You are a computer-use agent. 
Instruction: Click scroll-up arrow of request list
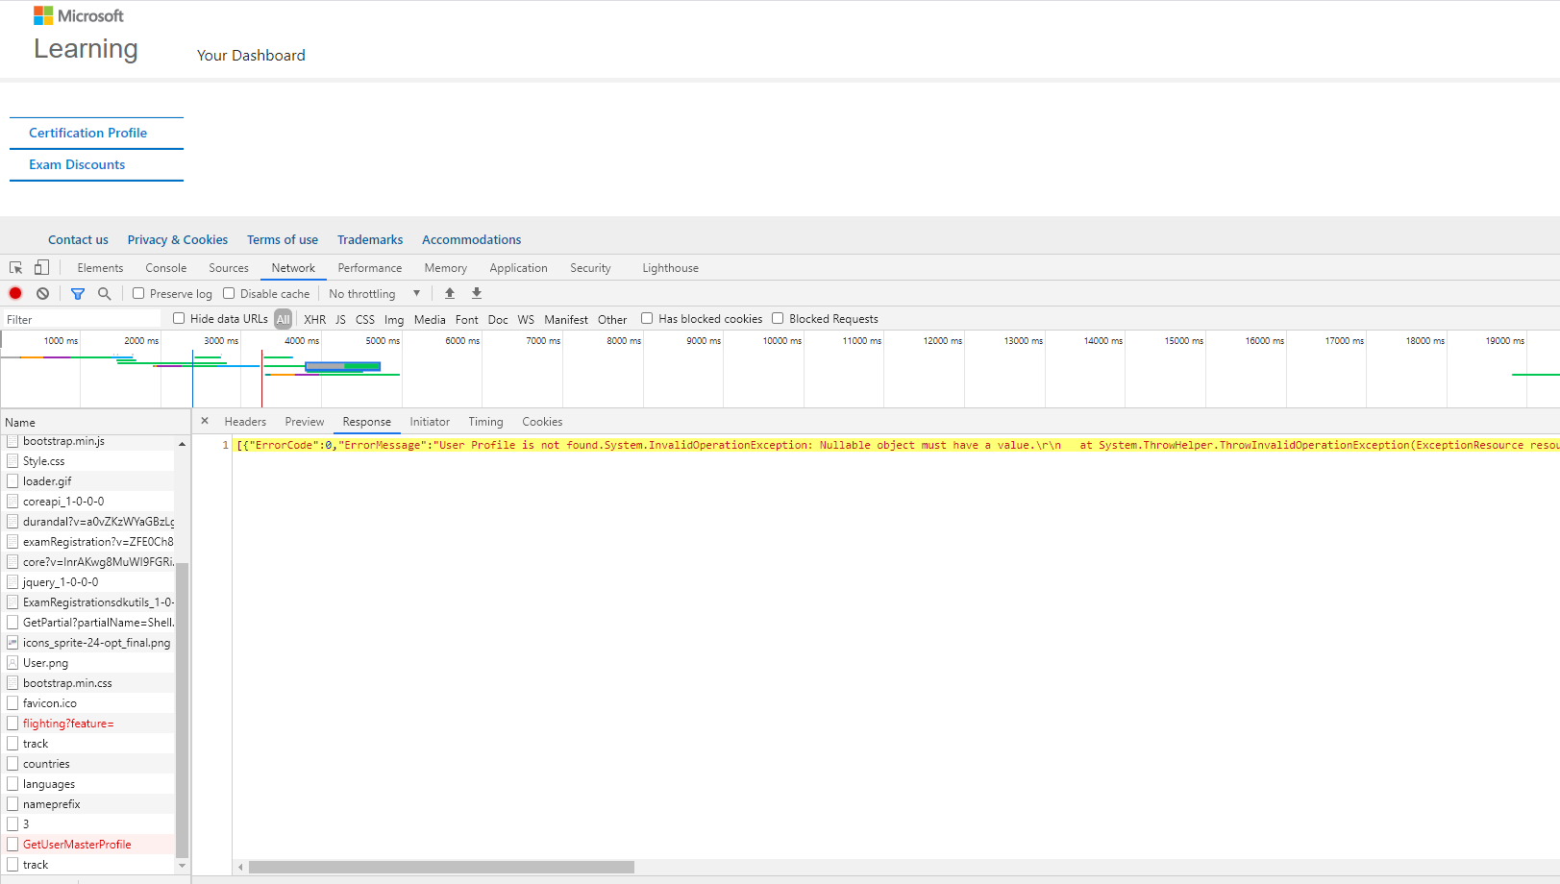(182, 443)
